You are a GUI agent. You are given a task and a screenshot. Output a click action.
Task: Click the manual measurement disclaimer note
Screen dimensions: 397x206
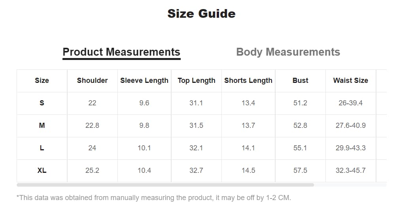154,197
